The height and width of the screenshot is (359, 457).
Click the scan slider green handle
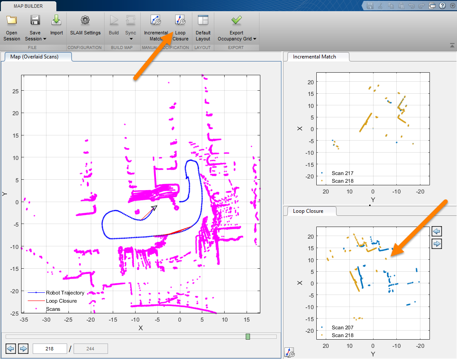(248, 337)
